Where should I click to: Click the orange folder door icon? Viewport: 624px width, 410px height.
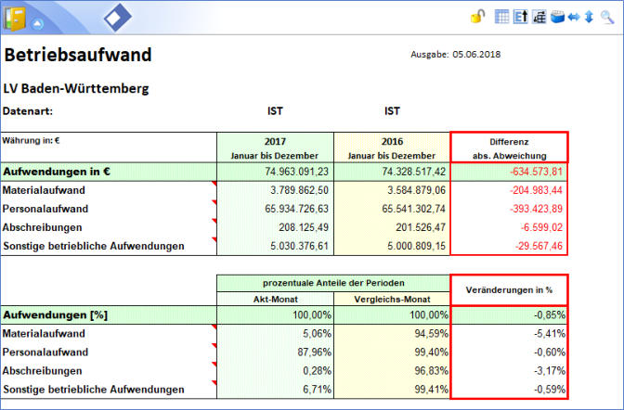coord(16,18)
